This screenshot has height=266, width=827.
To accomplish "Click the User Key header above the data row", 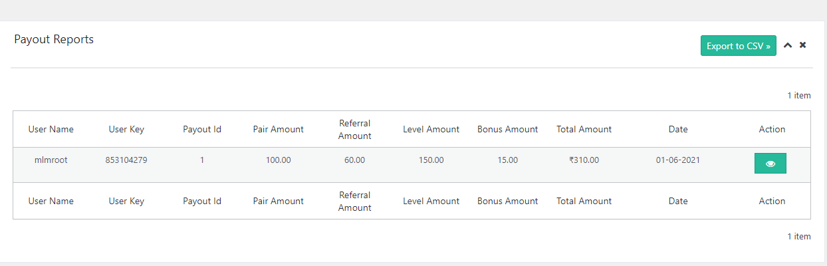I will coord(126,129).
